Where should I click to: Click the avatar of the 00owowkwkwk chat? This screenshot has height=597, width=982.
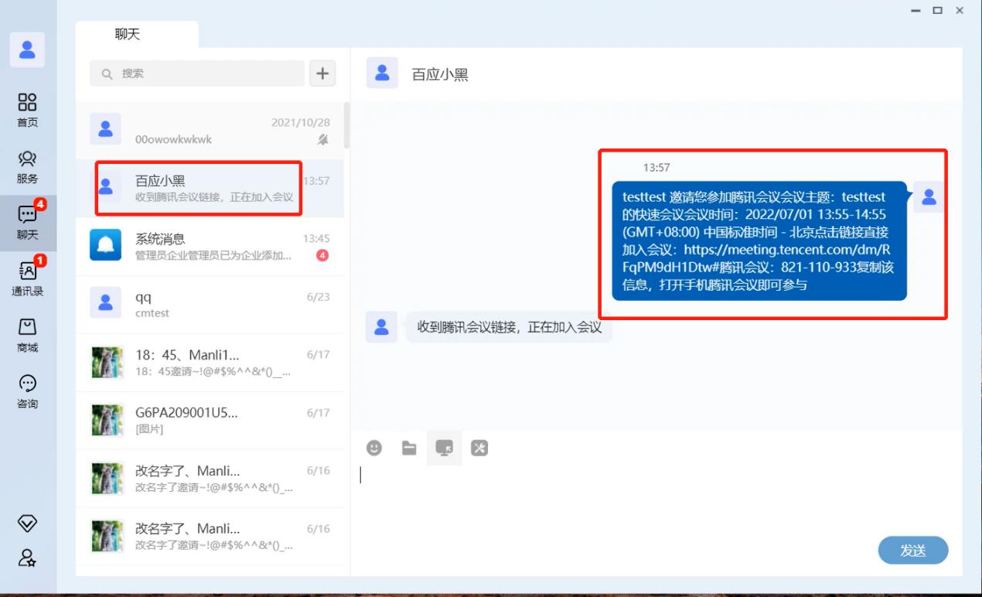point(105,129)
